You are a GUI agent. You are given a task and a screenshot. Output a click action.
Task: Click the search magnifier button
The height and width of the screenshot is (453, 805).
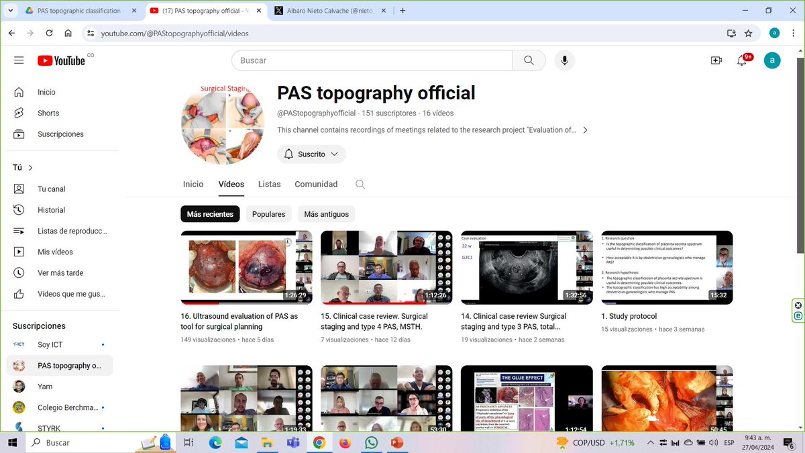[x=529, y=60]
